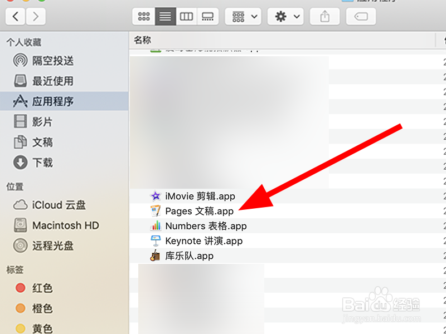Switch to column view
The image size is (446, 334).
point(186,17)
